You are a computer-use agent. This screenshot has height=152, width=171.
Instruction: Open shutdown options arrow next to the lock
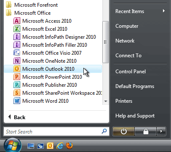161,131
